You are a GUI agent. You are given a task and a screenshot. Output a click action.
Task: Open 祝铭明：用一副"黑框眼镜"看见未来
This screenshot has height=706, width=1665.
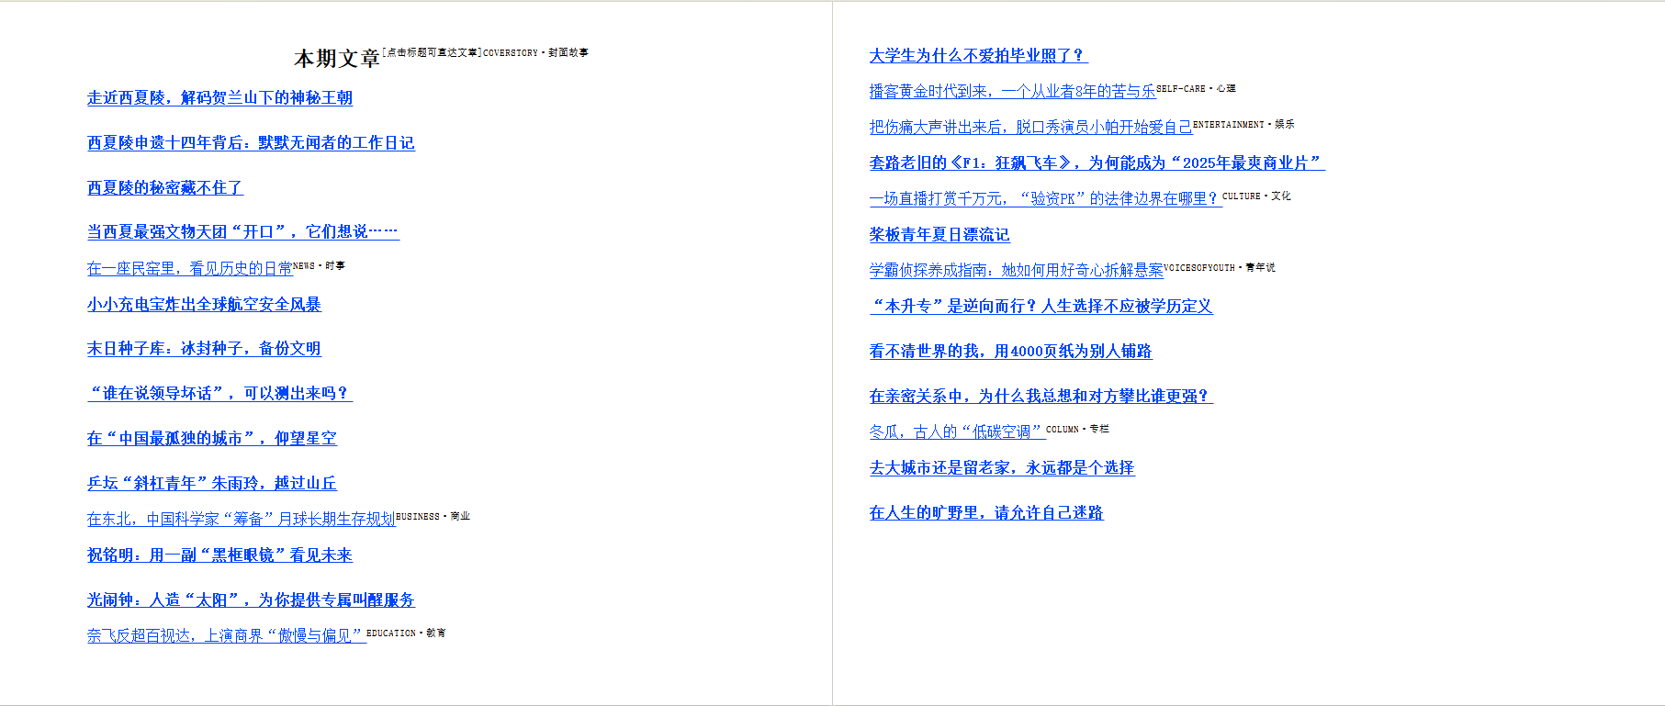219,555
